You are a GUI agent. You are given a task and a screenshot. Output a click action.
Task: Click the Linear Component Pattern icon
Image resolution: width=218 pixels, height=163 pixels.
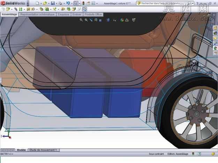tap(21, 9)
